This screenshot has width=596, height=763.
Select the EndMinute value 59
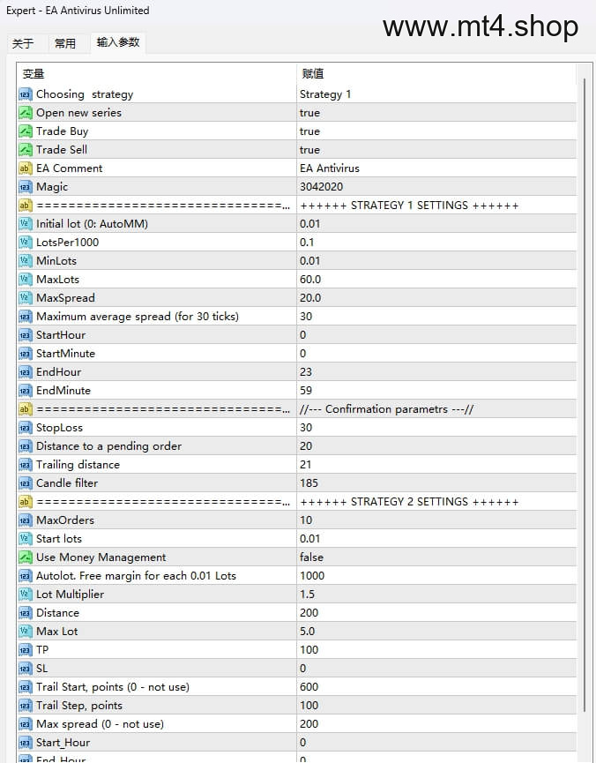[x=306, y=391]
